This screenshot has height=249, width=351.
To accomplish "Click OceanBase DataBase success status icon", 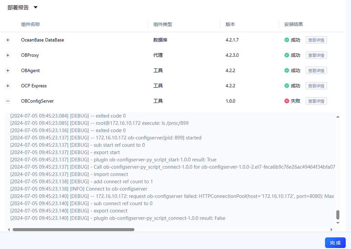I will tap(287, 40).
